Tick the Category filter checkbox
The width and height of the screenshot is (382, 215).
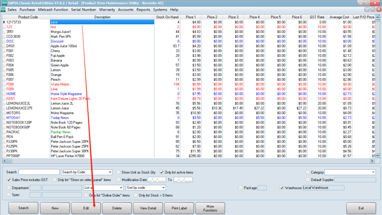pos(308,172)
